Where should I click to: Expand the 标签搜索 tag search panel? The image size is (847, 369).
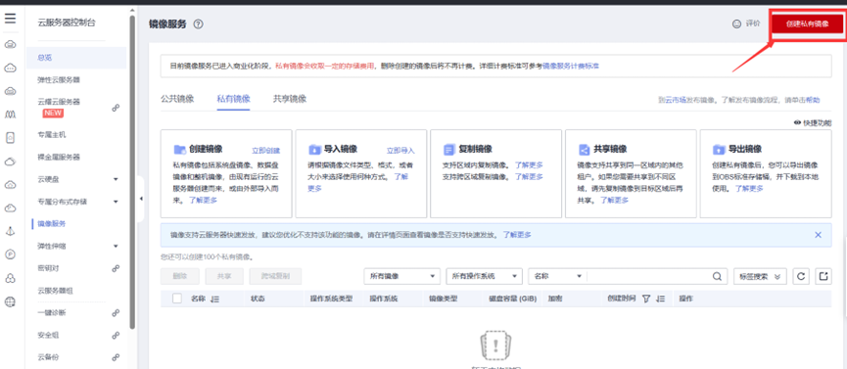tap(760, 276)
